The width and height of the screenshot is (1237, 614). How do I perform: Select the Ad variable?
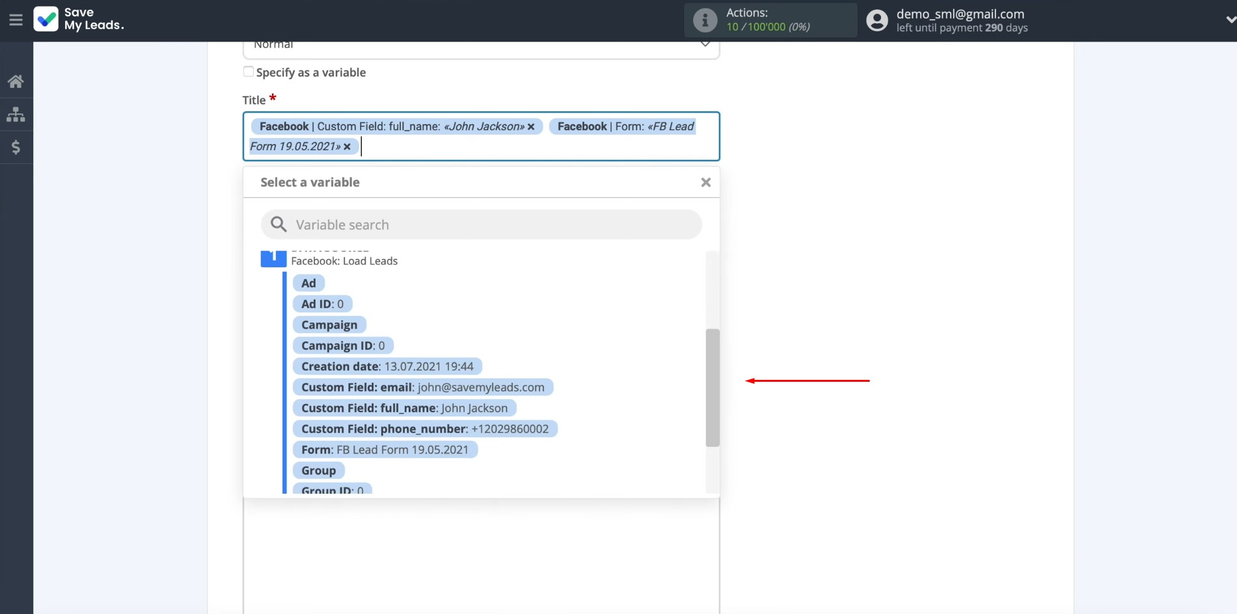coord(308,283)
